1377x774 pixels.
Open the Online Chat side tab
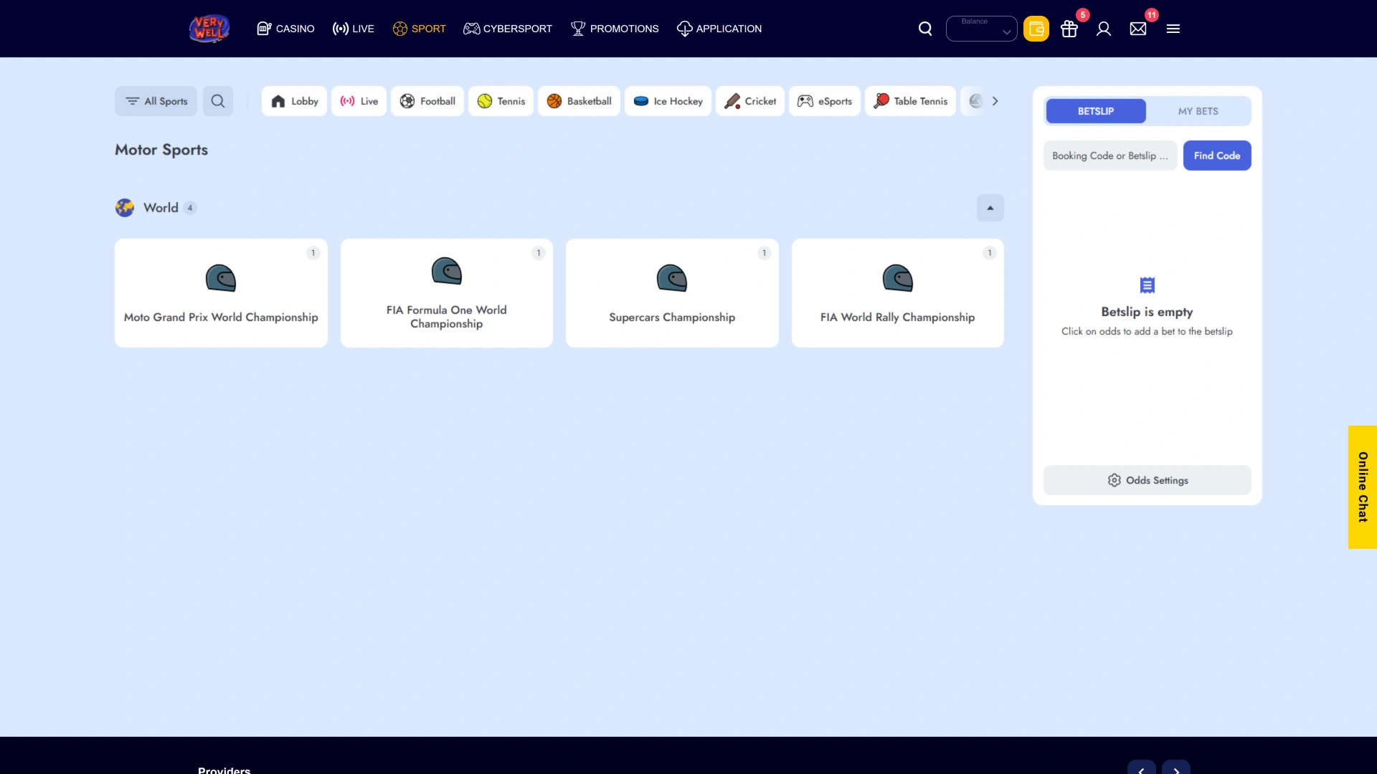pos(1363,487)
